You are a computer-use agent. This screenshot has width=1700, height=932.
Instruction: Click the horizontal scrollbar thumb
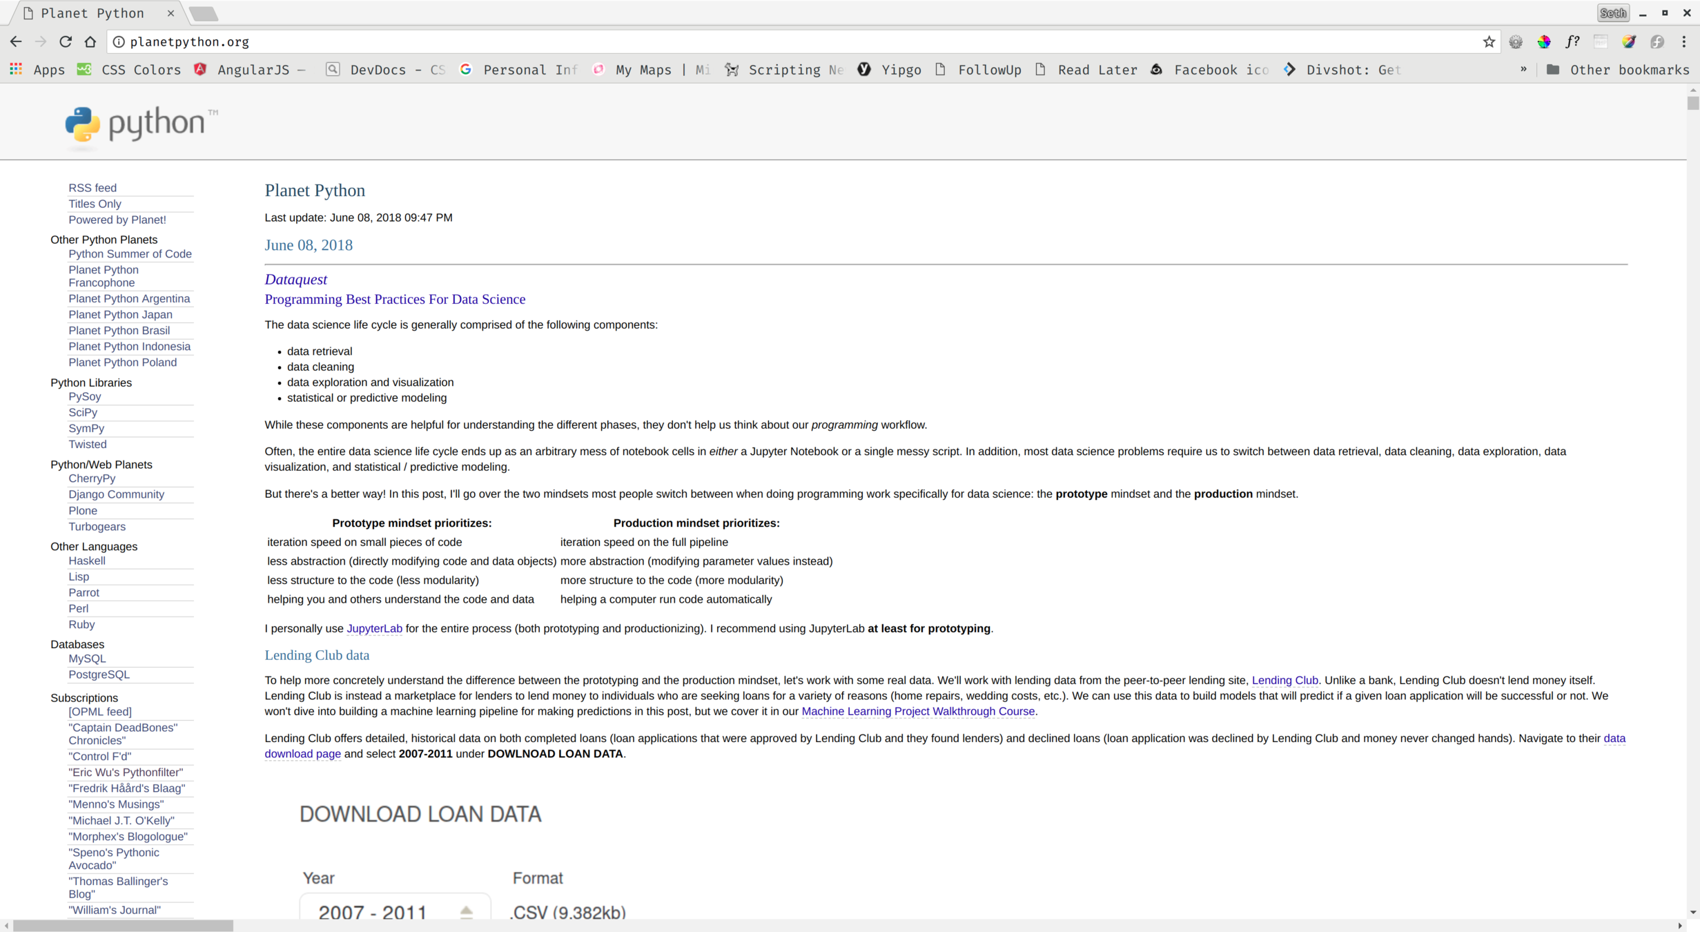coord(123,926)
